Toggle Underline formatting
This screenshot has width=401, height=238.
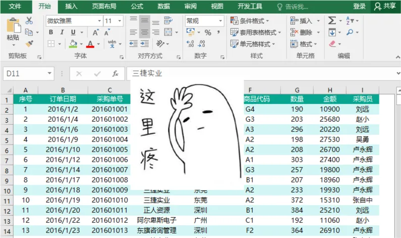point(73,32)
